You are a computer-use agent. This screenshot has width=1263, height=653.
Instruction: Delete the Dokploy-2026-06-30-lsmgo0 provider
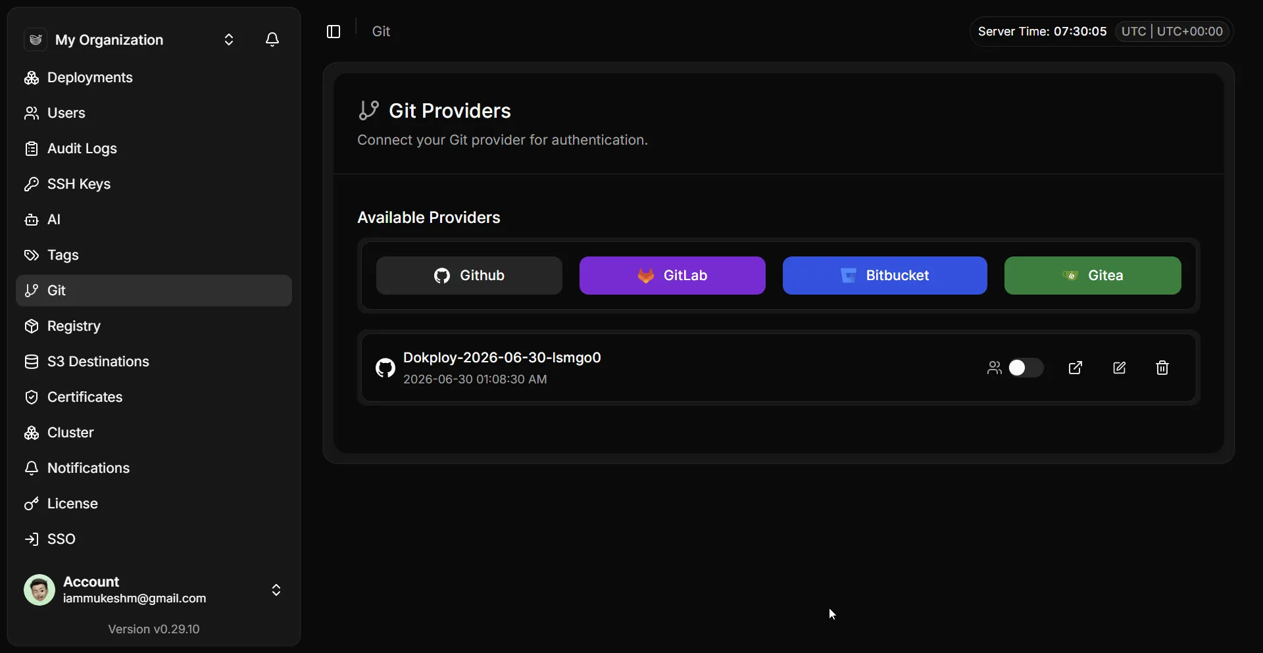tap(1162, 368)
